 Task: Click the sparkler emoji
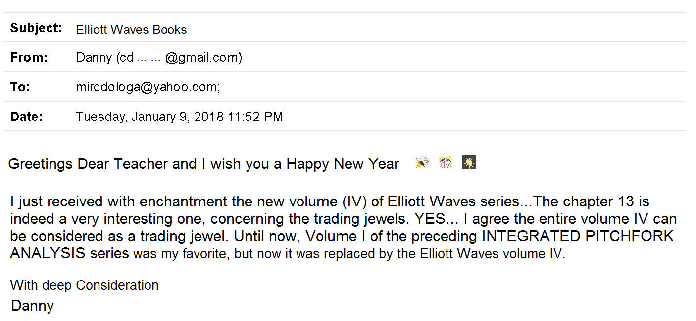[x=469, y=162]
